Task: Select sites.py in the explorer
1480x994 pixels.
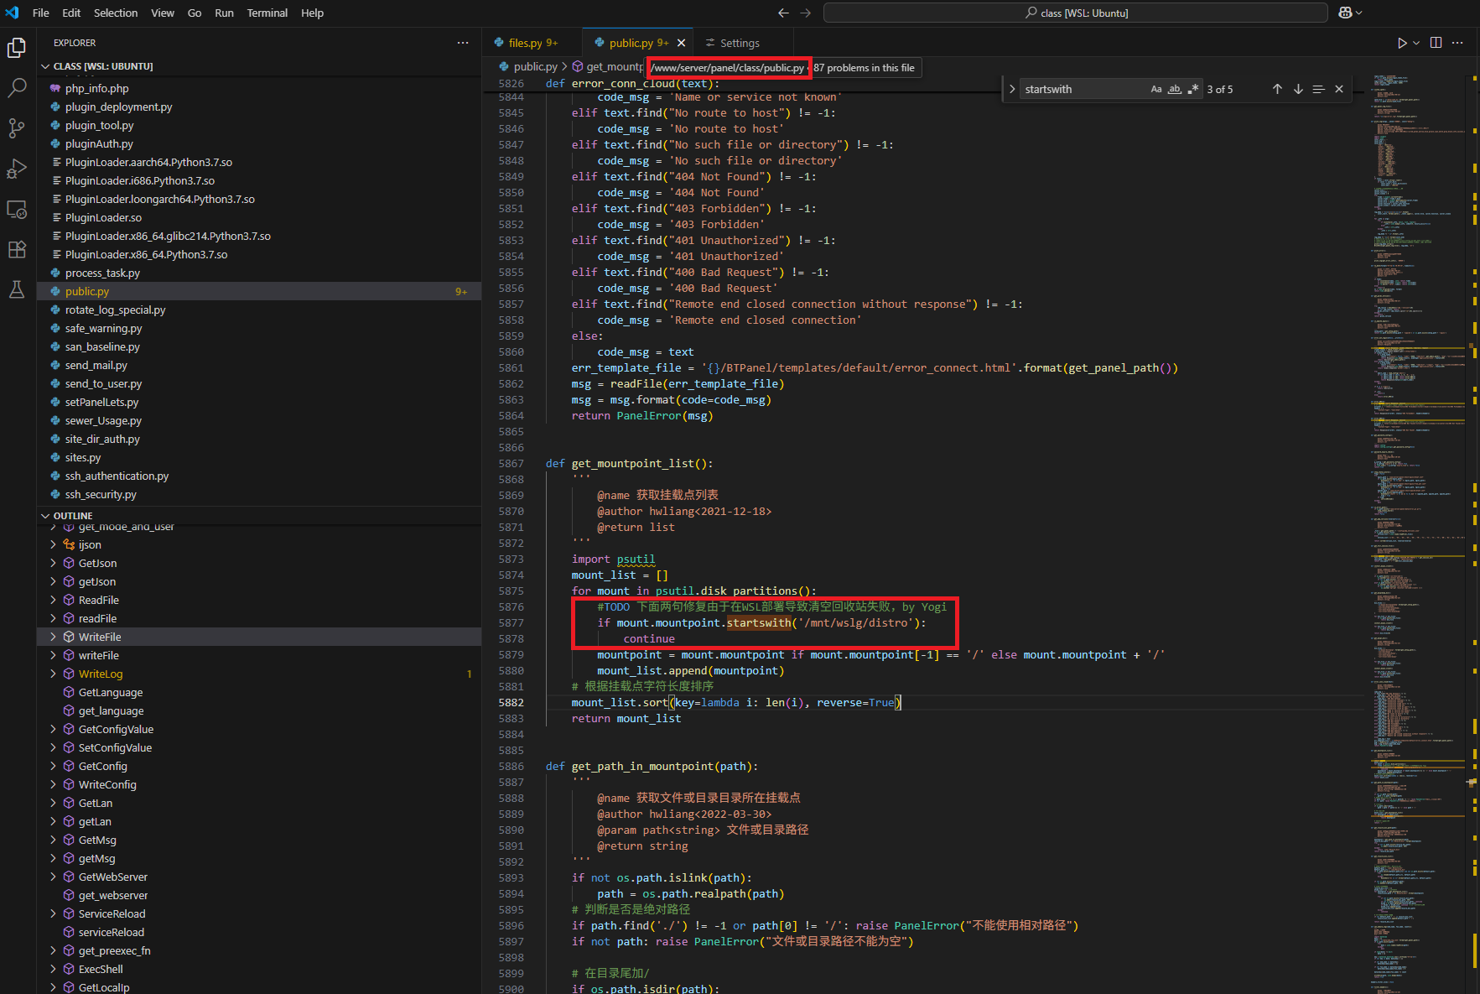Action: coord(259,457)
